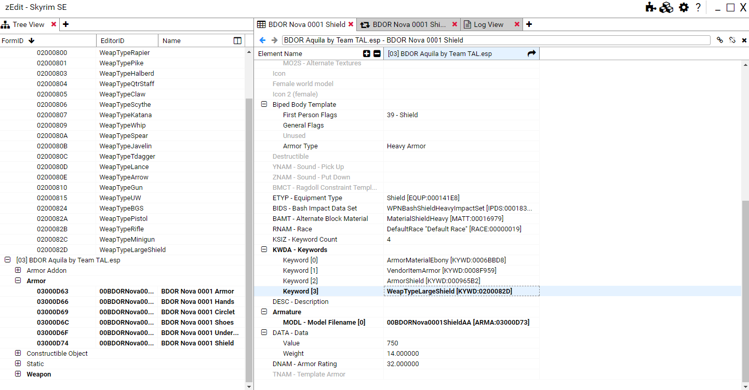Expand all elements with the plus icon
This screenshot has width=749, height=390.
coord(367,53)
